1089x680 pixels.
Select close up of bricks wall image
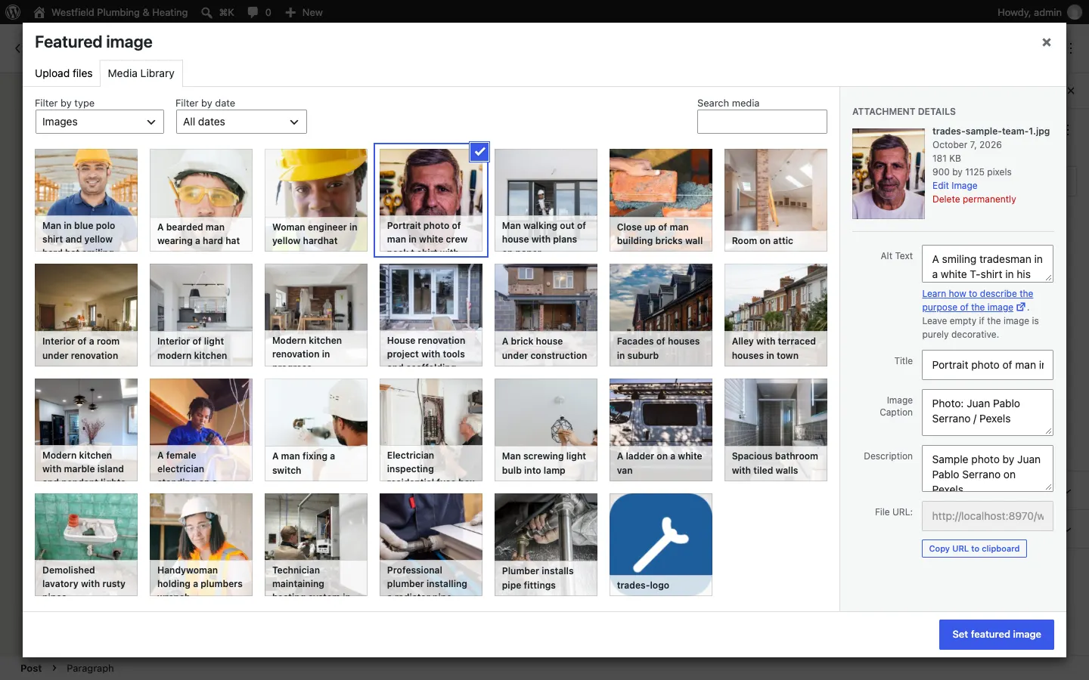(x=661, y=200)
